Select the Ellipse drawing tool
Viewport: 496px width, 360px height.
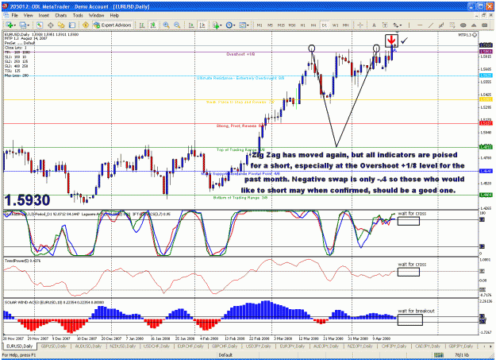pos(463,25)
